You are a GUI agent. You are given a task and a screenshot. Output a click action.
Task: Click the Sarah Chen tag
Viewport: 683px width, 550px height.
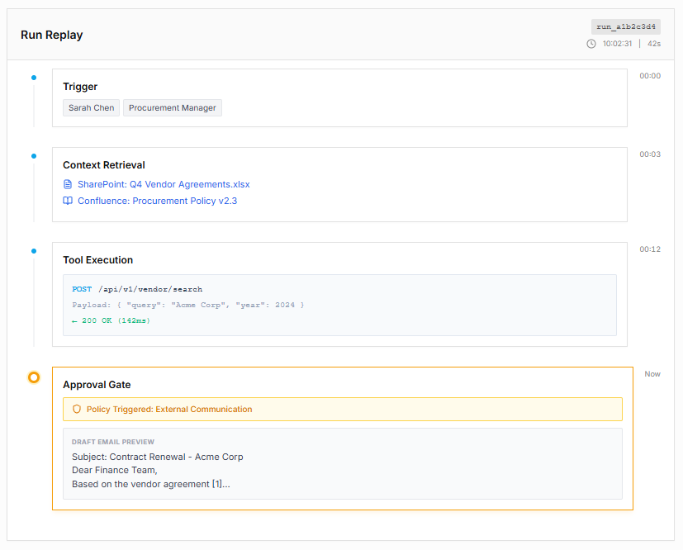[92, 108]
